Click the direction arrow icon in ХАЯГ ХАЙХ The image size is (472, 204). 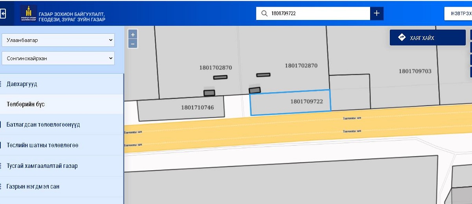point(402,38)
